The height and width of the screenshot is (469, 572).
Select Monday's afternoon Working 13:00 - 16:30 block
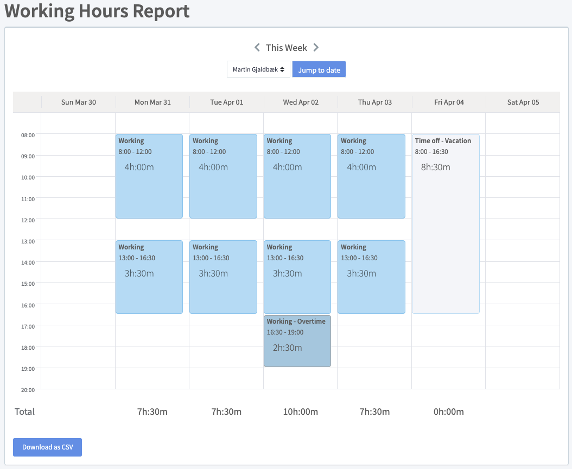pos(149,277)
